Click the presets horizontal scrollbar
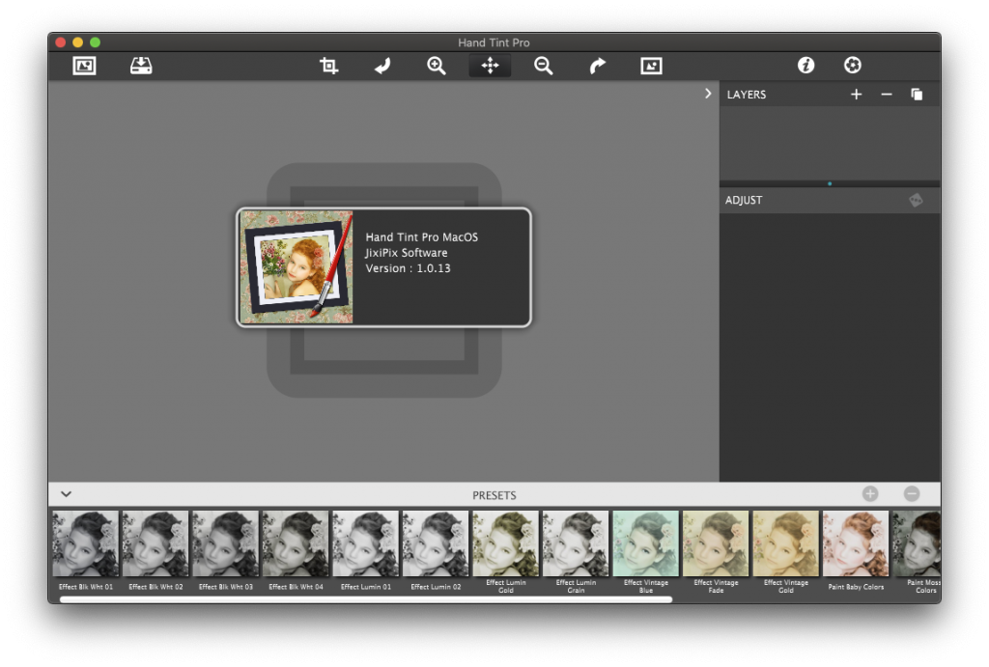989x667 pixels. (x=366, y=599)
